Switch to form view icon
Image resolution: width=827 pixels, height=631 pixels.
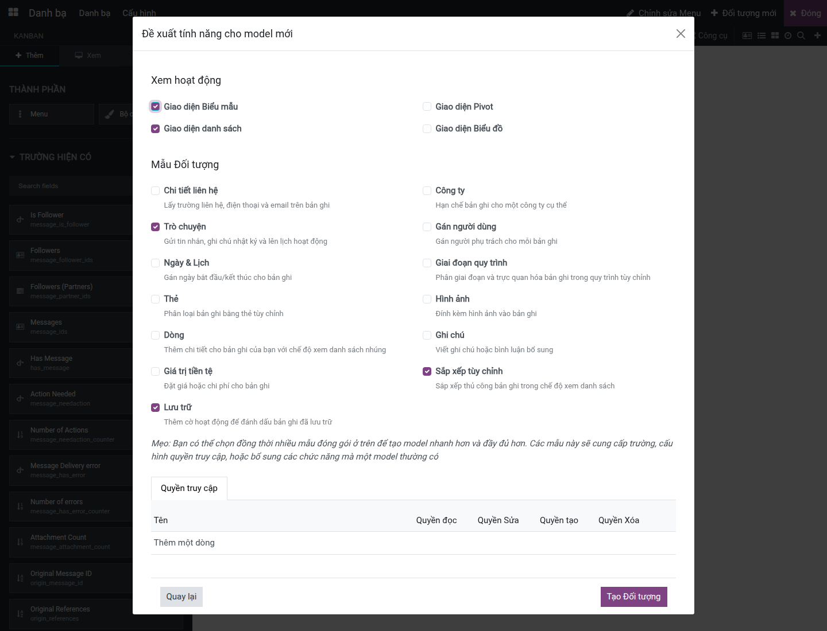(747, 36)
